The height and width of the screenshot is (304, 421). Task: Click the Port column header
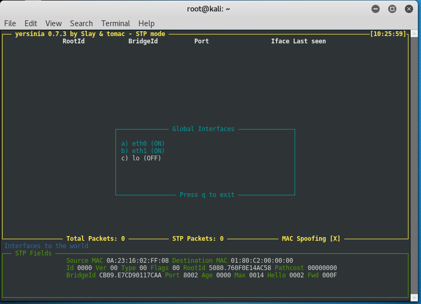tap(202, 41)
